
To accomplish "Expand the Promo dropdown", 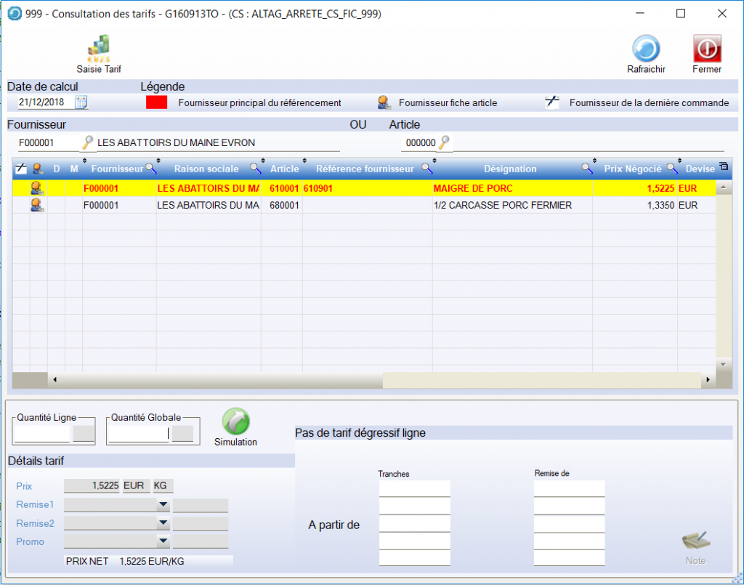I will click(x=163, y=541).
